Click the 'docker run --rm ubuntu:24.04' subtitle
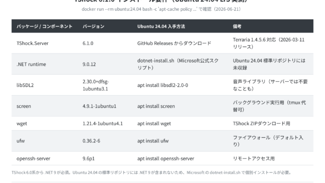 click(x=161, y=9)
